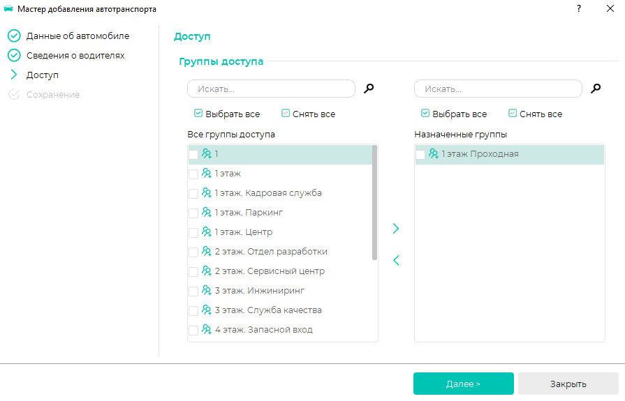Select row text "3 этаж. Служба качества"
This screenshot has width=625, height=401.
click(268, 310)
